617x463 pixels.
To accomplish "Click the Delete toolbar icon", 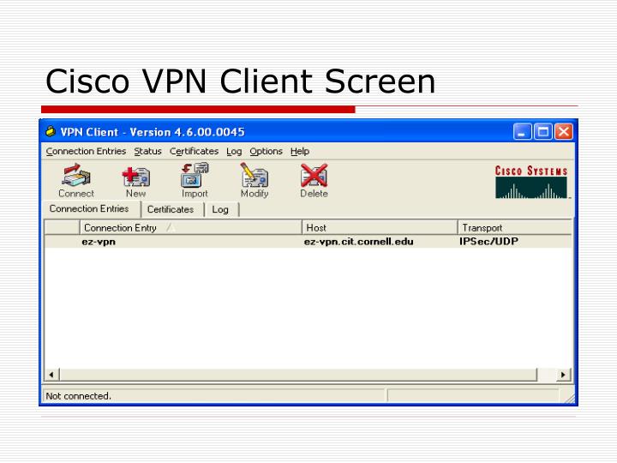I will tap(314, 181).
